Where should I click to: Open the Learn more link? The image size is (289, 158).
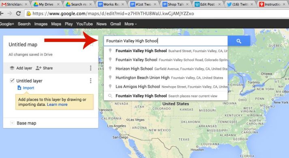pyautogui.click(x=57, y=105)
